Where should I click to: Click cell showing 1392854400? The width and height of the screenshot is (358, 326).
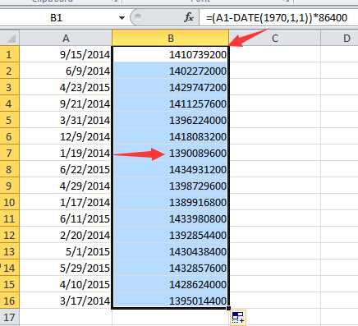170,235
